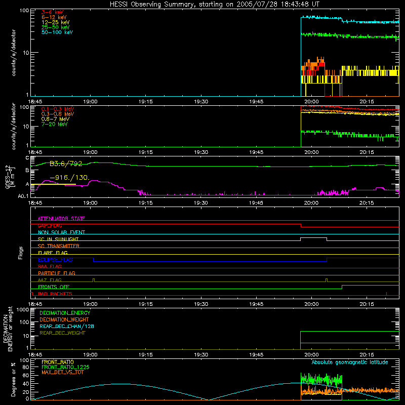The height and width of the screenshot is (405, 405).
Task: Select the BAD_PACKETS flag label
Action: point(55,294)
